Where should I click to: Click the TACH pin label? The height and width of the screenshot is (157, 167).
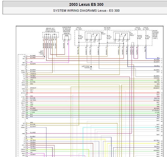tap(23, 65)
